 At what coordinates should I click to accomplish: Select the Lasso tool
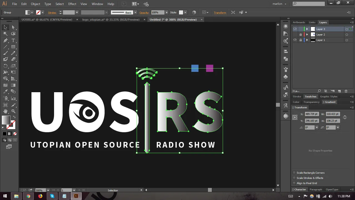13,34
